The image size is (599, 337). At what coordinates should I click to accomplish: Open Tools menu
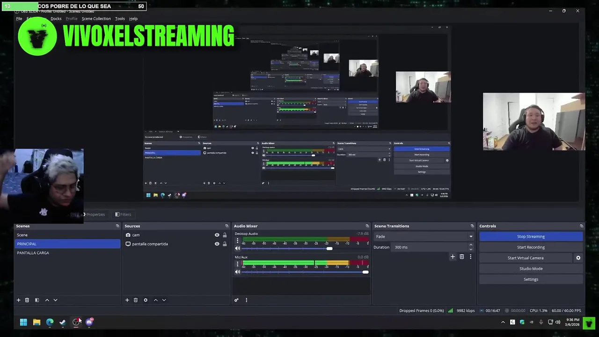120,19
